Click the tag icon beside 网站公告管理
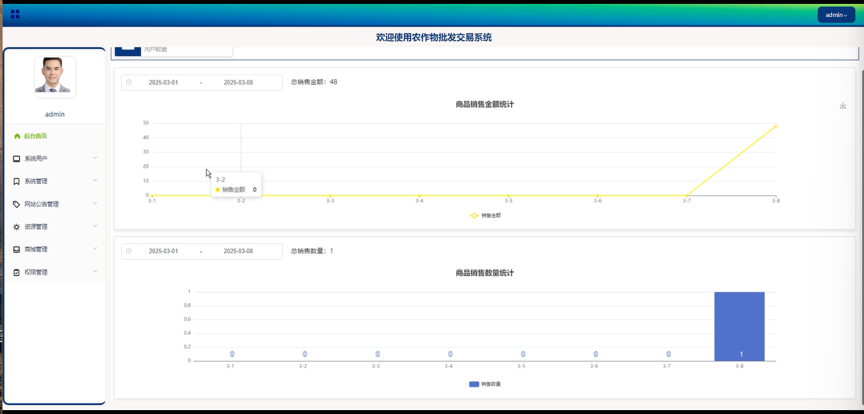This screenshot has width=864, height=414. point(17,204)
